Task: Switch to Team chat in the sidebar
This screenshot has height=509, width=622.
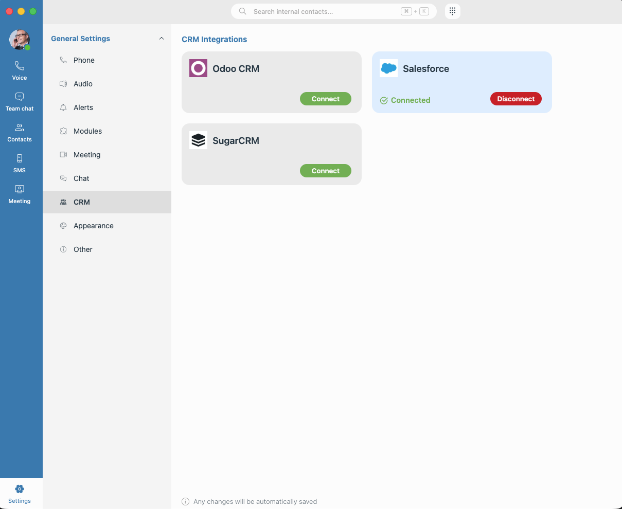Action: [x=19, y=101]
